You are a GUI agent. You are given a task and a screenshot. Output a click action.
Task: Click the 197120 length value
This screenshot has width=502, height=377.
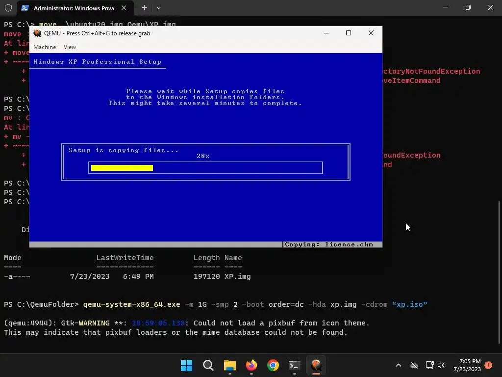point(206,276)
